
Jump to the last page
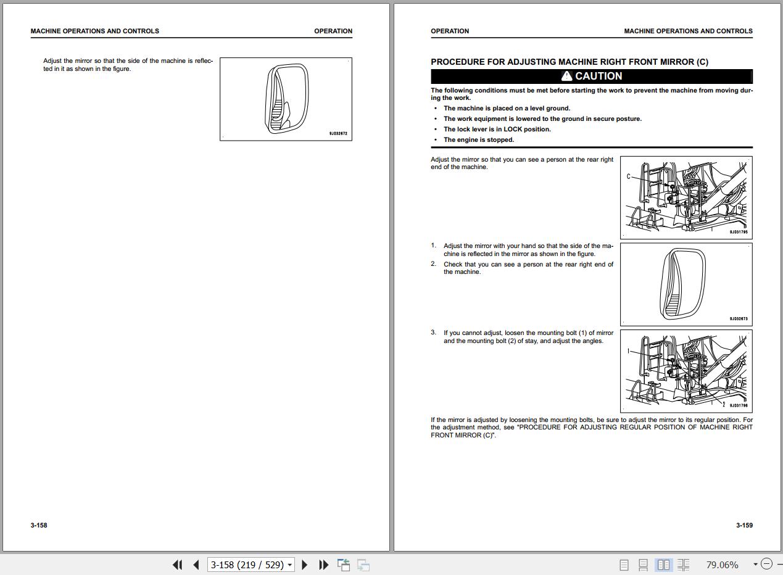[x=323, y=565]
